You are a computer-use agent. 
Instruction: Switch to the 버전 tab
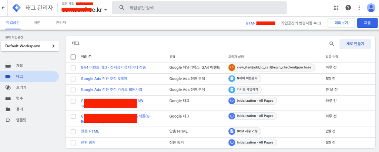[x=37, y=23]
